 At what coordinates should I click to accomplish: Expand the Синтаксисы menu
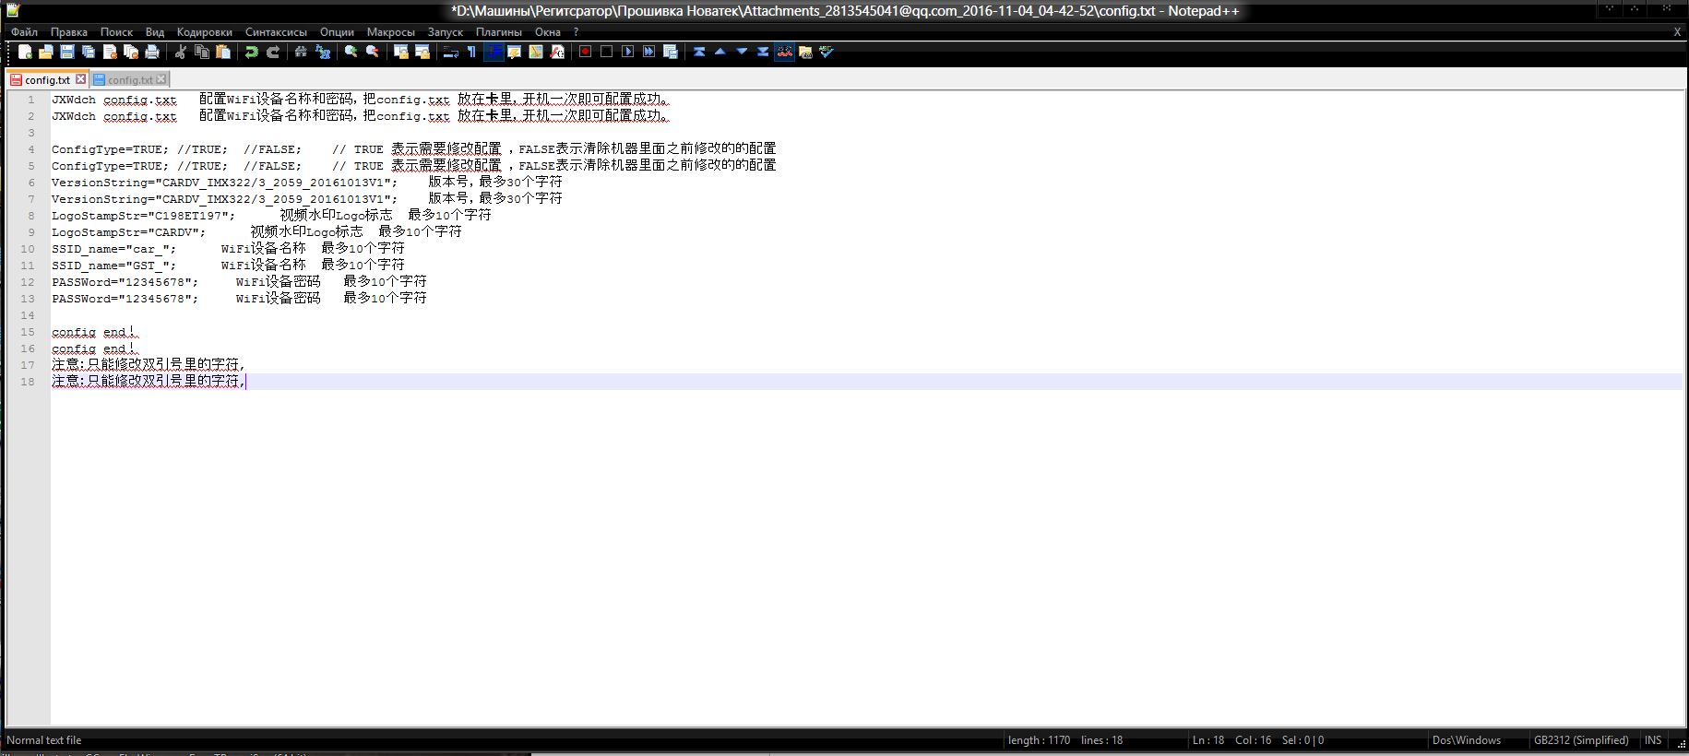(276, 31)
